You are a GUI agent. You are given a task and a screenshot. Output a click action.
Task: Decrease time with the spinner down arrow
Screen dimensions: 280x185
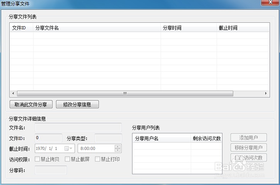[x=117, y=150]
